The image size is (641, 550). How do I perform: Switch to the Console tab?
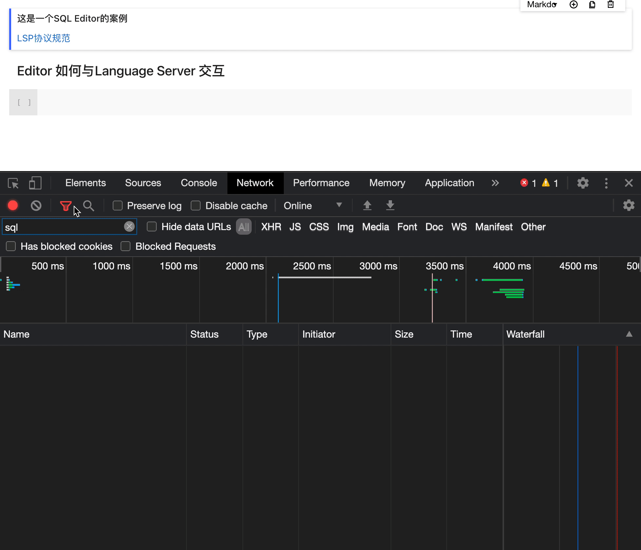click(199, 183)
